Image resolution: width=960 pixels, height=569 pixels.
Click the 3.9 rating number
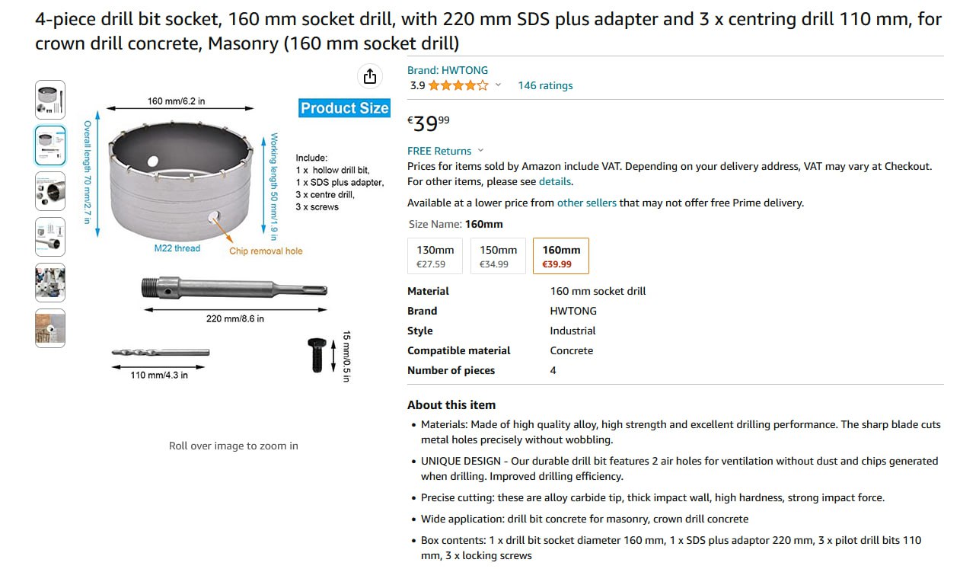pyautogui.click(x=417, y=85)
